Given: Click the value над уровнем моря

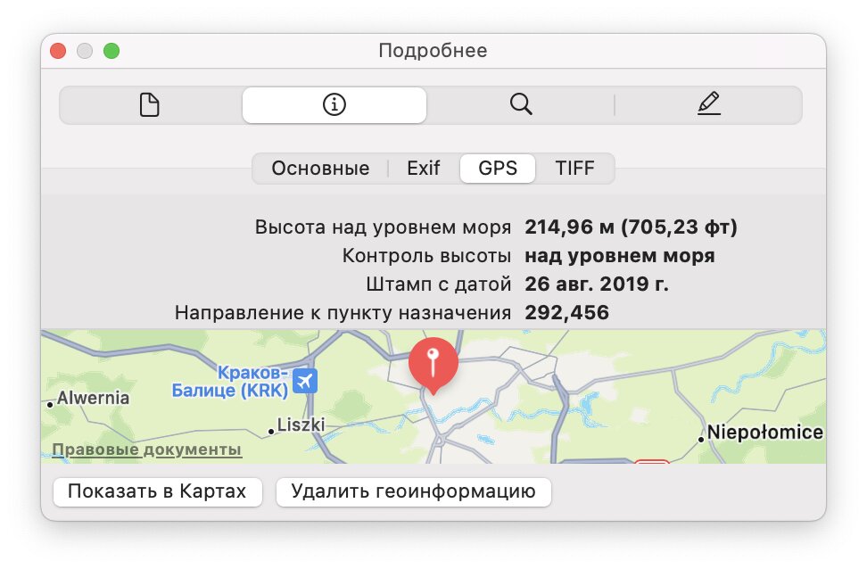Looking at the screenshot, I should 620,256.
